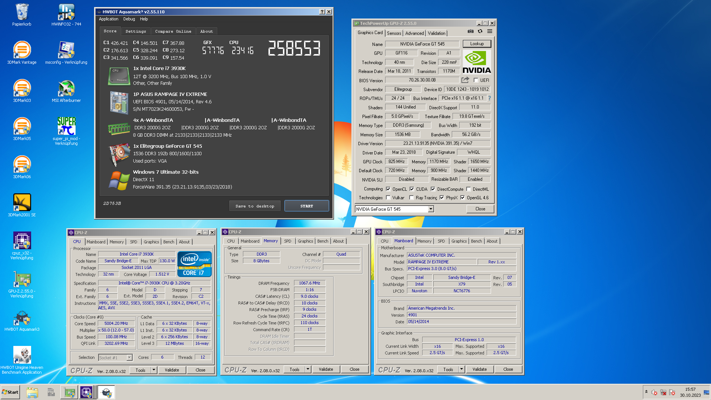Toggle DirectML checkbox in GPU-Z

pyautogui.click(x=468, y=189)
